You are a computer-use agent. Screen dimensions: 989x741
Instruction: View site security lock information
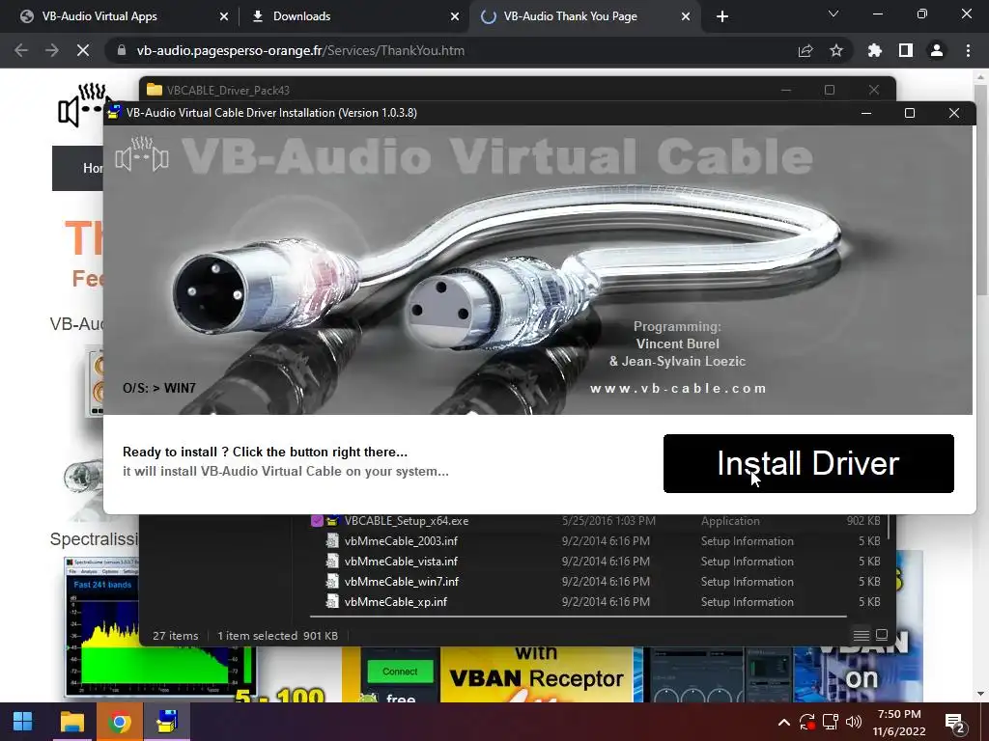(121, 50)
